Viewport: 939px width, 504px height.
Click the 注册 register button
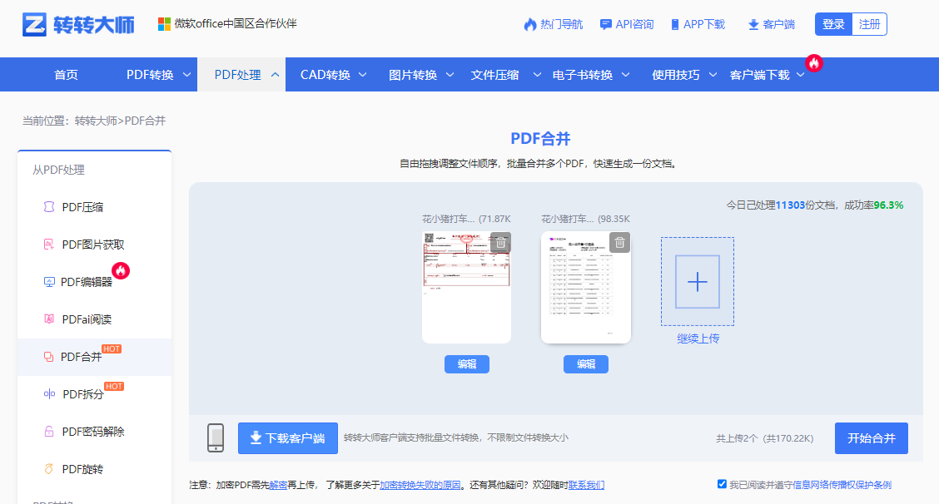pyautogui.click(x=870, y=25)
